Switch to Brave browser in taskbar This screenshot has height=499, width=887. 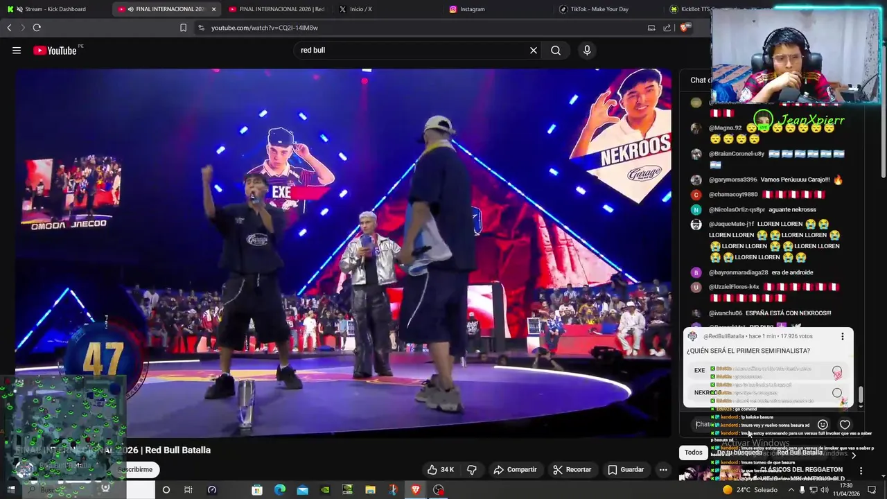coord(415,490)
